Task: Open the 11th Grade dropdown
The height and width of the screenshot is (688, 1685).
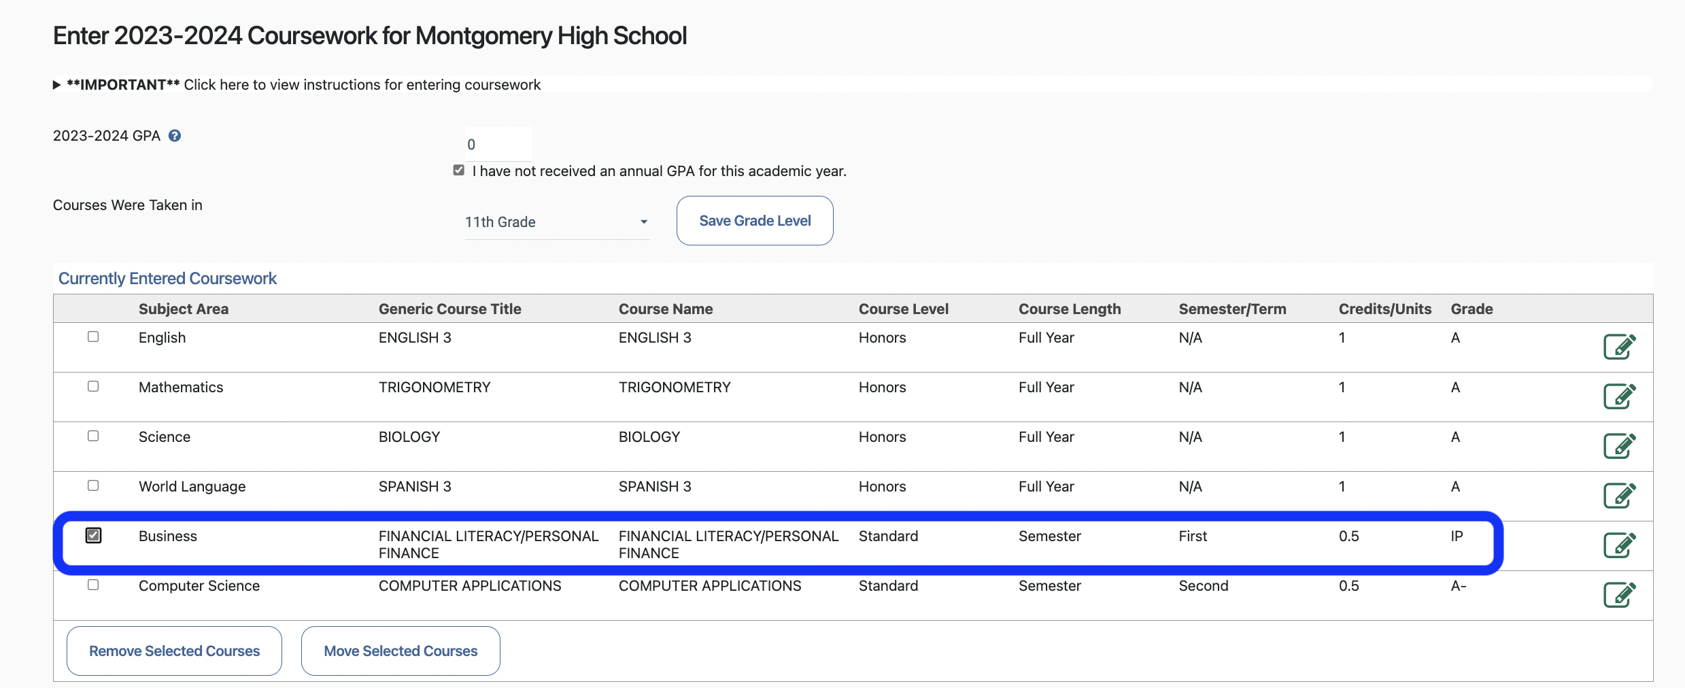Action: (x=556, y=222)
